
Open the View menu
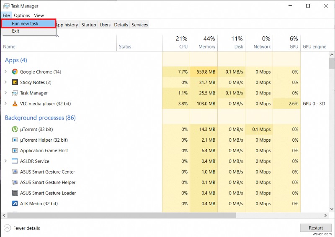39,15
